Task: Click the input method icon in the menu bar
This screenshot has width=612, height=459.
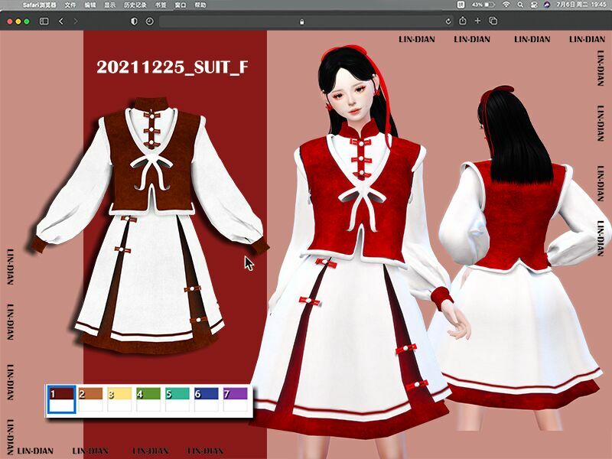Action: 461,5
